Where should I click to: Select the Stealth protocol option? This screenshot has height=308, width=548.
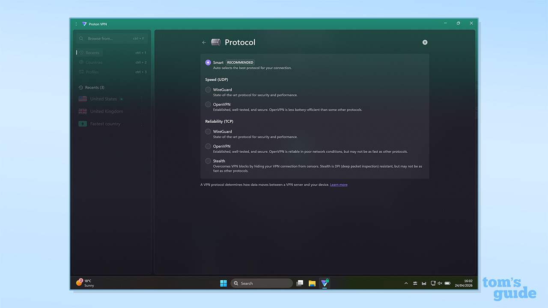pyautogui.click(x=208, y=161)
